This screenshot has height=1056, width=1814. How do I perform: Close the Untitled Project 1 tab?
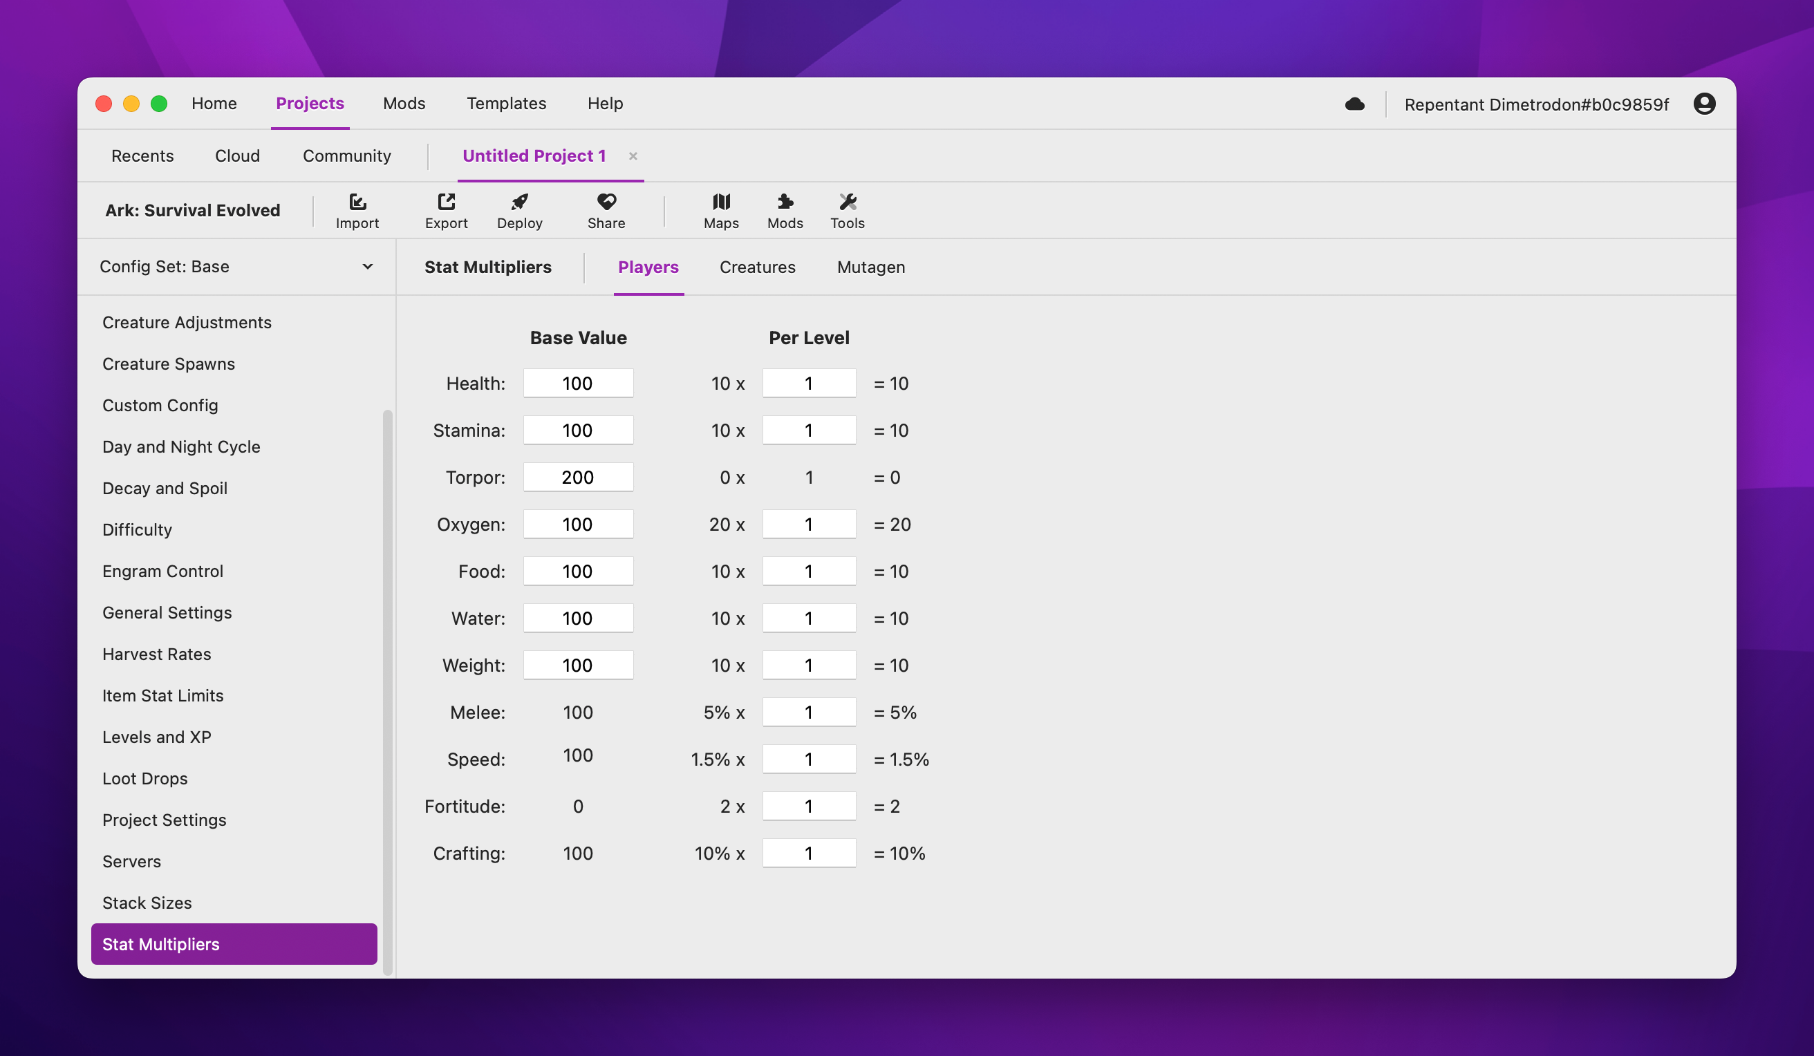(x=633, y=155)
